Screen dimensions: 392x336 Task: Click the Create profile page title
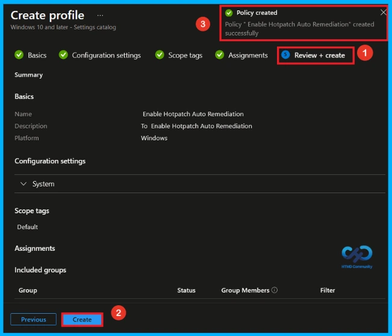pos(48,15)
